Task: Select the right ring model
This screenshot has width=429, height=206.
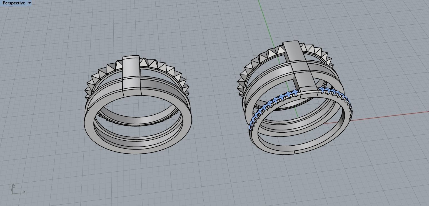Action: coord(295,98)
